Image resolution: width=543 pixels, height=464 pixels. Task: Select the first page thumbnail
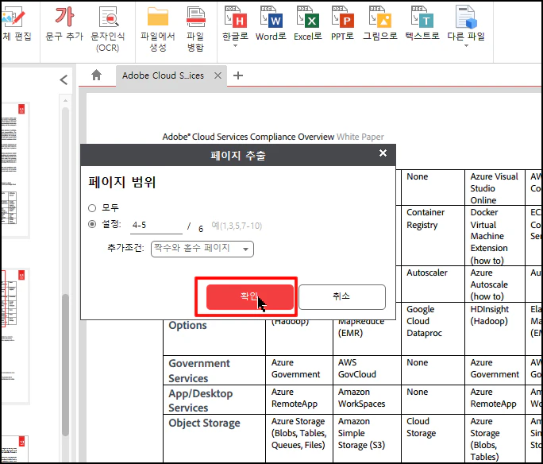[14, 170]
